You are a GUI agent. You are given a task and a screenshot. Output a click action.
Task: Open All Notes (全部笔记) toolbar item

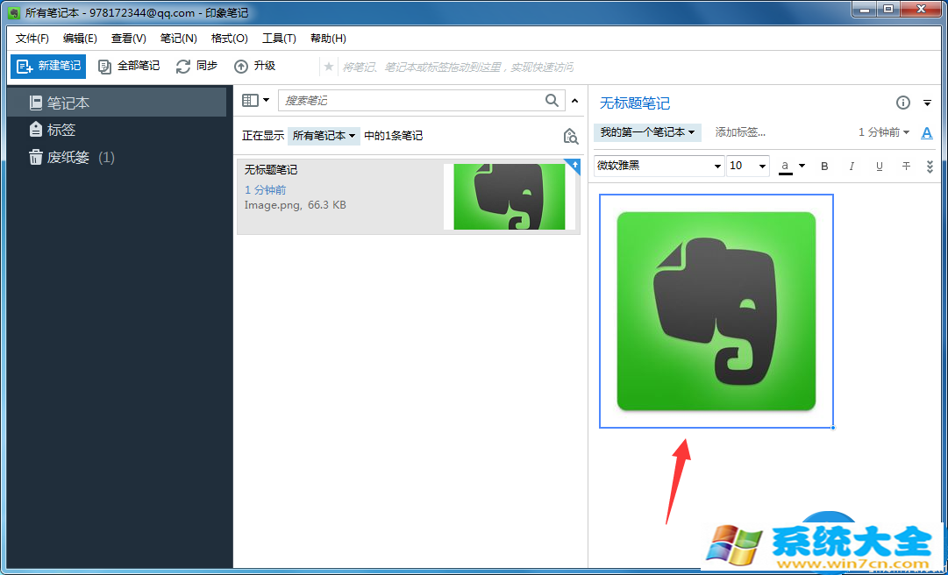pyautogui.click(x=129, y=67)
